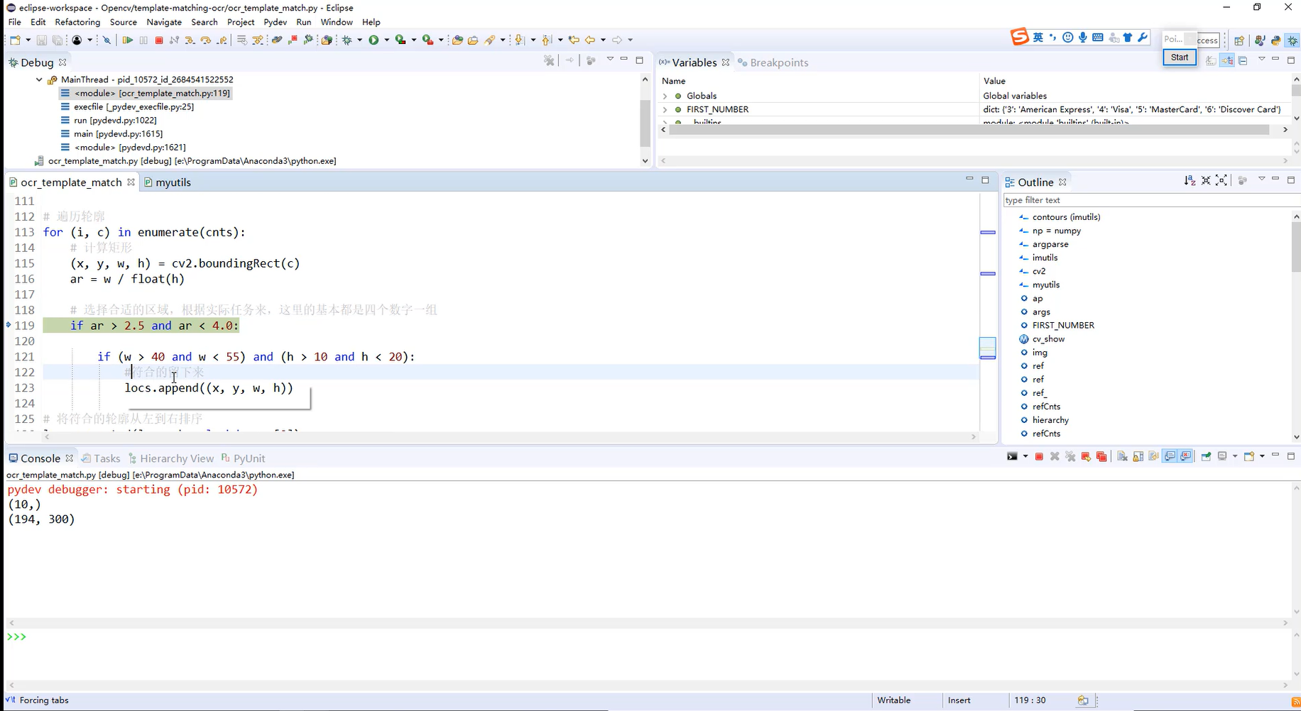Click the Sogou input method logo
The height and width of the screenshot is (711, 1301).
point(1020,37)
